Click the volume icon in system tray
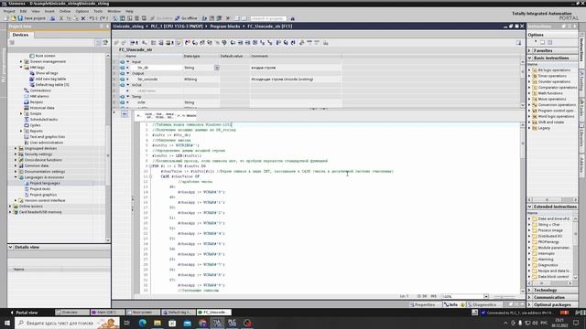Image resolution: width=586 pixels, height=329 pixels. pyautogui.click(x=535, y=323)
